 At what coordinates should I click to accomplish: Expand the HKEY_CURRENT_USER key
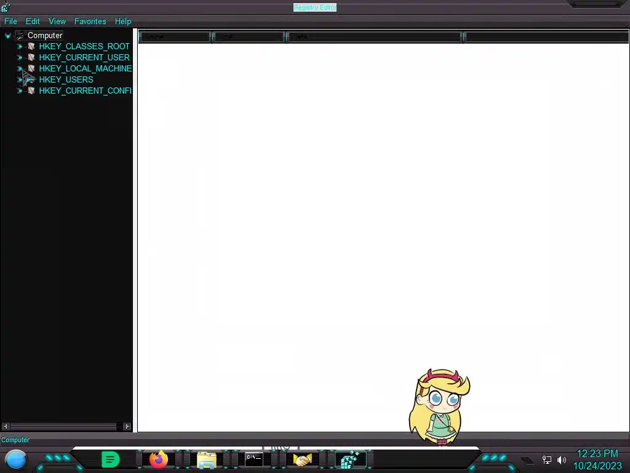coord(19,57)
